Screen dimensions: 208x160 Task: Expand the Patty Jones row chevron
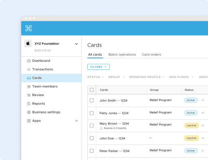[203, 113]
